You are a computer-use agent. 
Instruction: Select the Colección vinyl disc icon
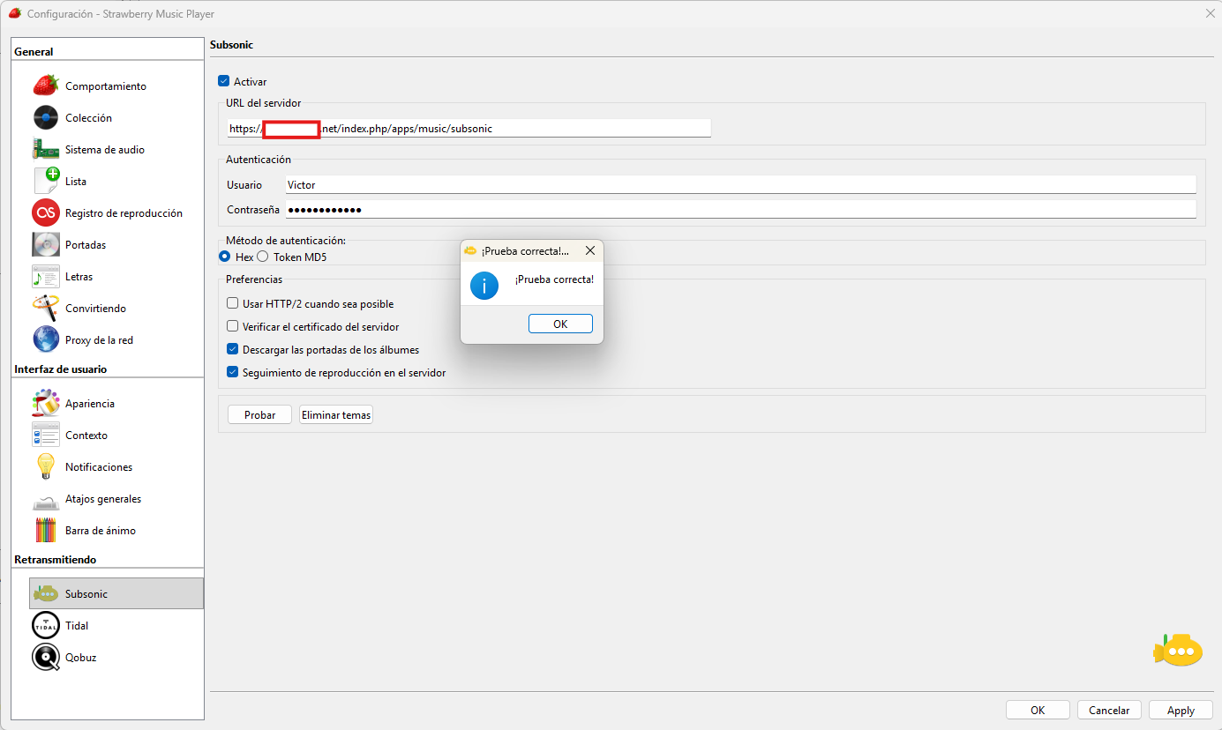pos(46,118)
